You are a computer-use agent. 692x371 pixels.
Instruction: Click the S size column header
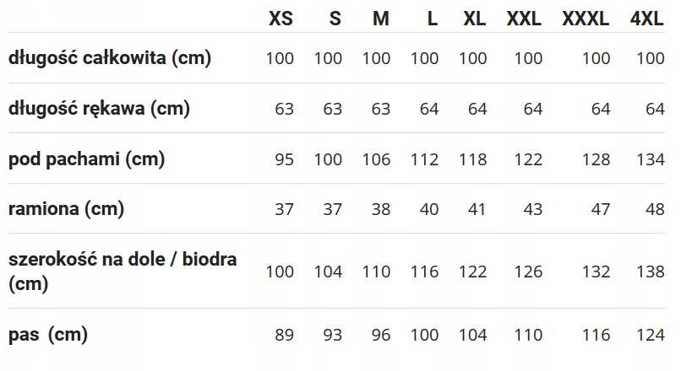click(x=335, y=18)
